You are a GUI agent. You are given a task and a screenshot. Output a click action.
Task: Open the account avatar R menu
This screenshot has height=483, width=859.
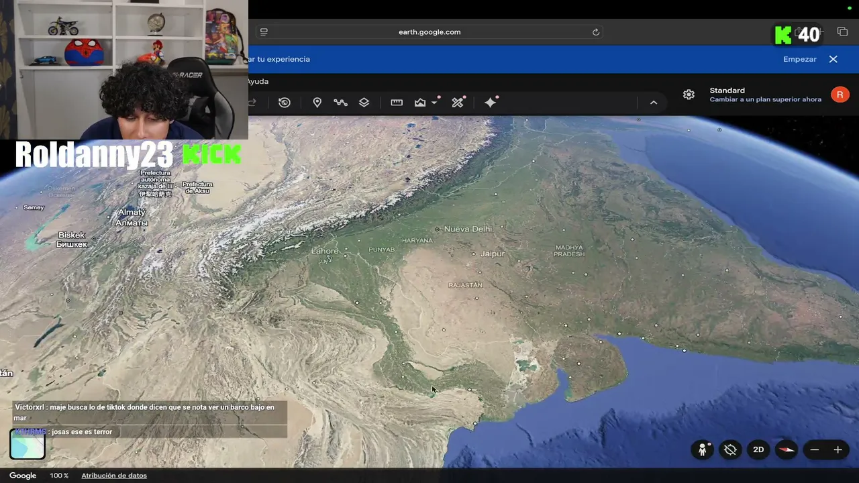point(840,95)
